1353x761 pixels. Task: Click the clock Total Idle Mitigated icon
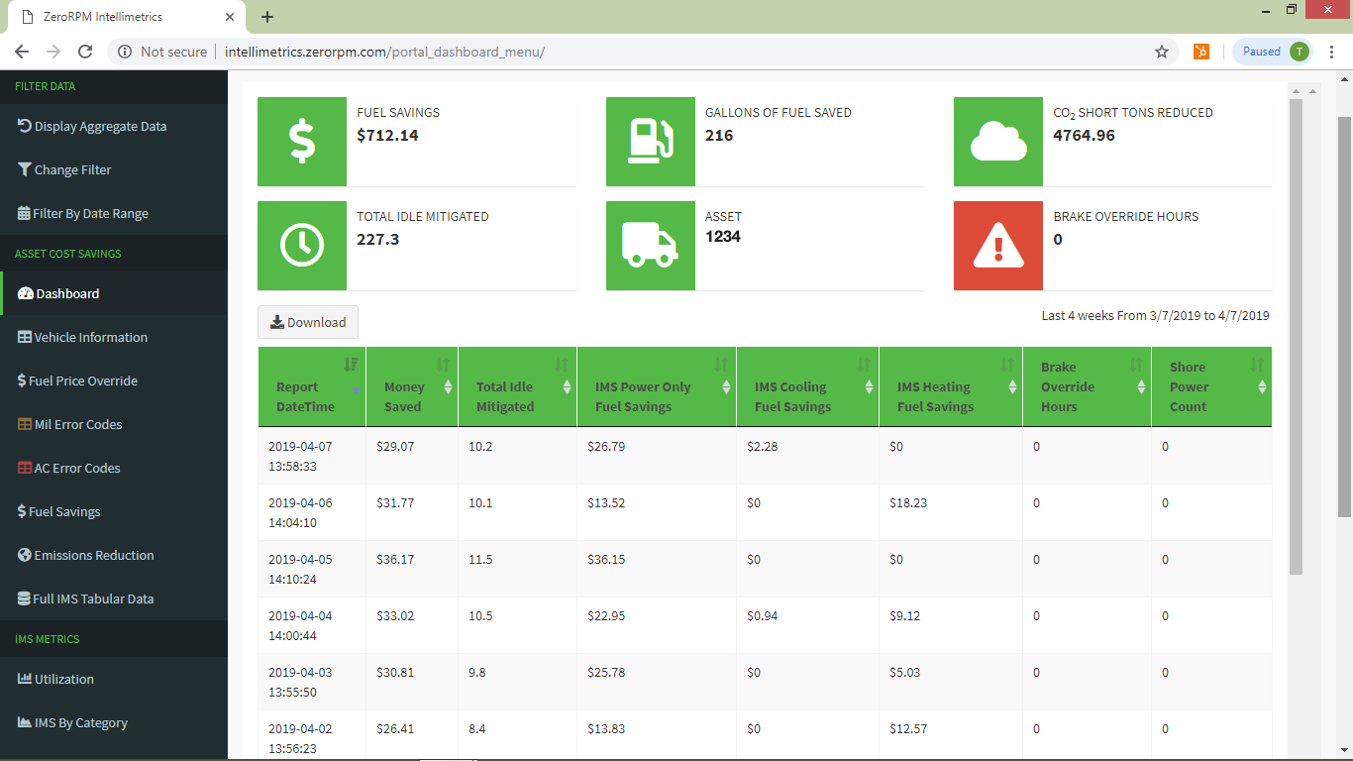pos(302,246)
